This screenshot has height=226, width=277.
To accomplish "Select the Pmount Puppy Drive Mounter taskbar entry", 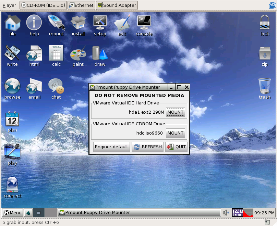I will (x=139, y=213).
